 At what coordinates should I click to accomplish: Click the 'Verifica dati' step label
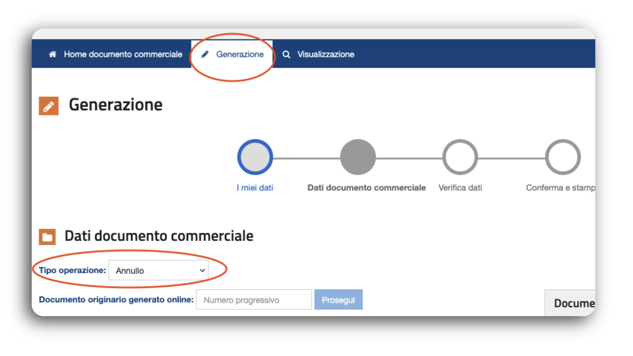pos(460,188)
